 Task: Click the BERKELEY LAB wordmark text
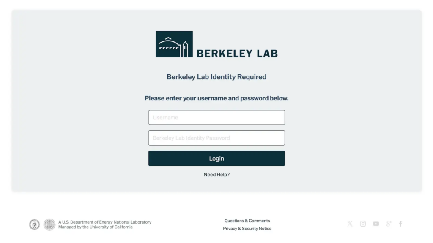237,54
